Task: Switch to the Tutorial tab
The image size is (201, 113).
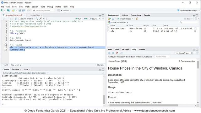Action: 147,15
